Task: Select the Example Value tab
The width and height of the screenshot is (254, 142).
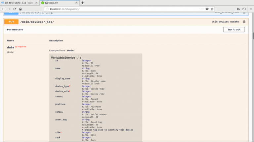Action: pos(57,50)
